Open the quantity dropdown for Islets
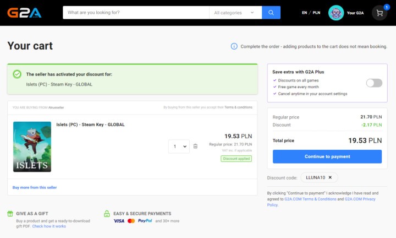This screenshot has width=396, height=238. 179,147
